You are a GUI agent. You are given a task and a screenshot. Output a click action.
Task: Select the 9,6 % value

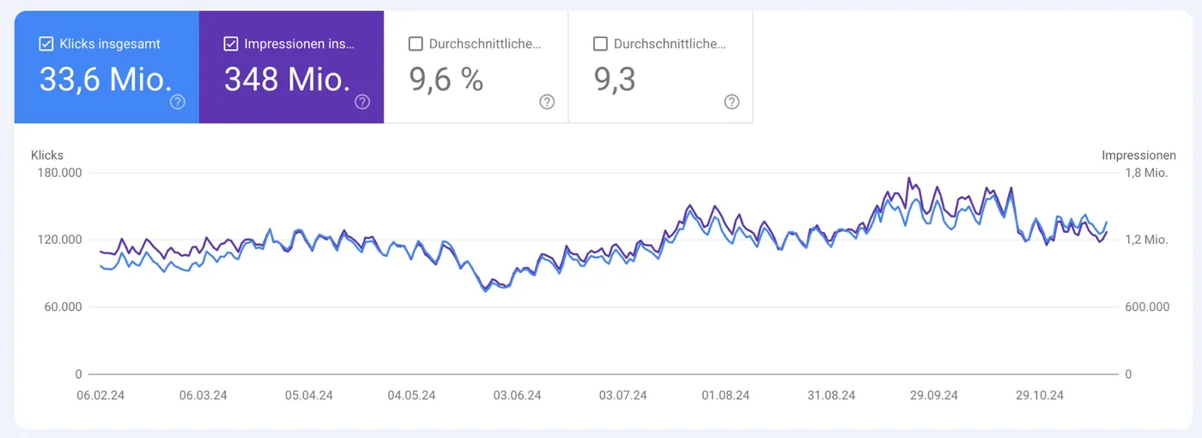[x=446, y=80]
